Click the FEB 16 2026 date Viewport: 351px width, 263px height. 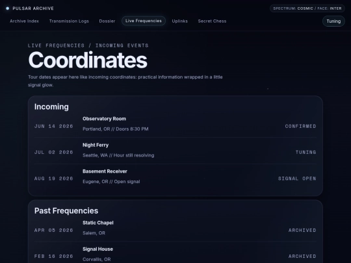(x=54, y=257)
